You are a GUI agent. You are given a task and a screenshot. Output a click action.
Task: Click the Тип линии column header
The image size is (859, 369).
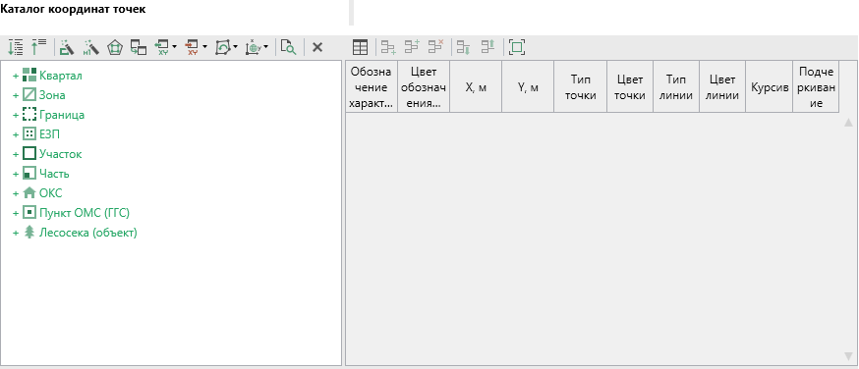point(676,87)
